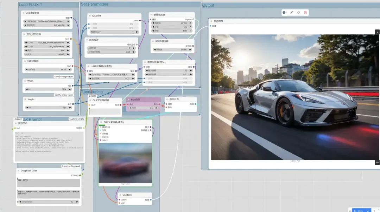Increase LoRA model strength 0.00

133,78
